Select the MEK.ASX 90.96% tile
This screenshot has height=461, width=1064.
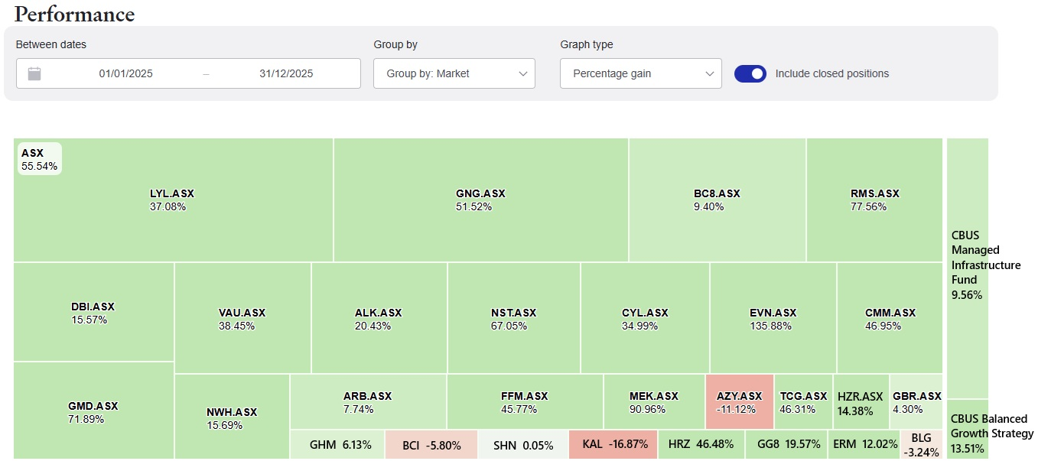(x=653, y=402)
